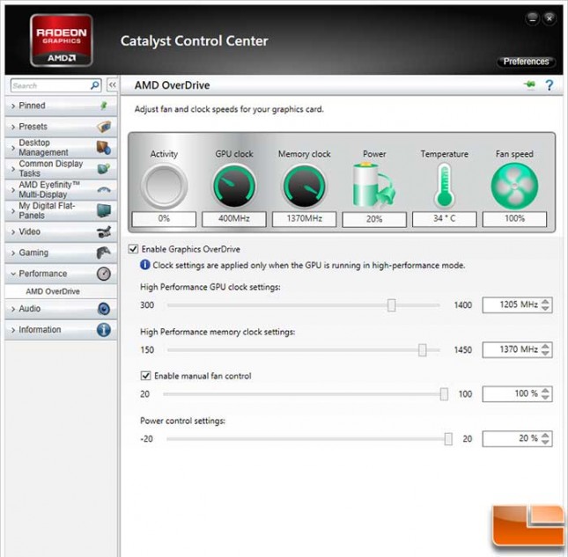Decrease power control with the 20 % down arrow
The height and width of the screenshot is (557, 568).
click(x=545, y=442)
